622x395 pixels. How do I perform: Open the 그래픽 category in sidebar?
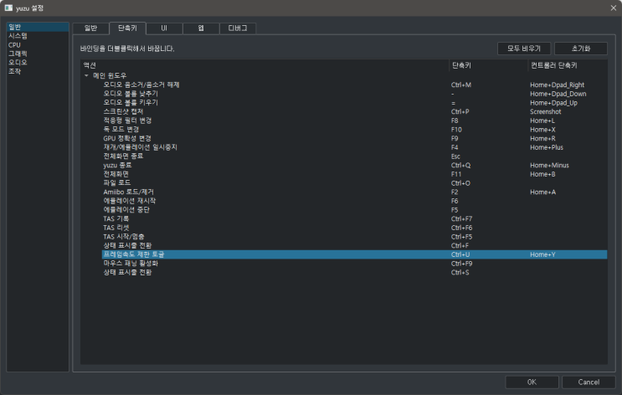pyautogui.click(x=38, y=54)
